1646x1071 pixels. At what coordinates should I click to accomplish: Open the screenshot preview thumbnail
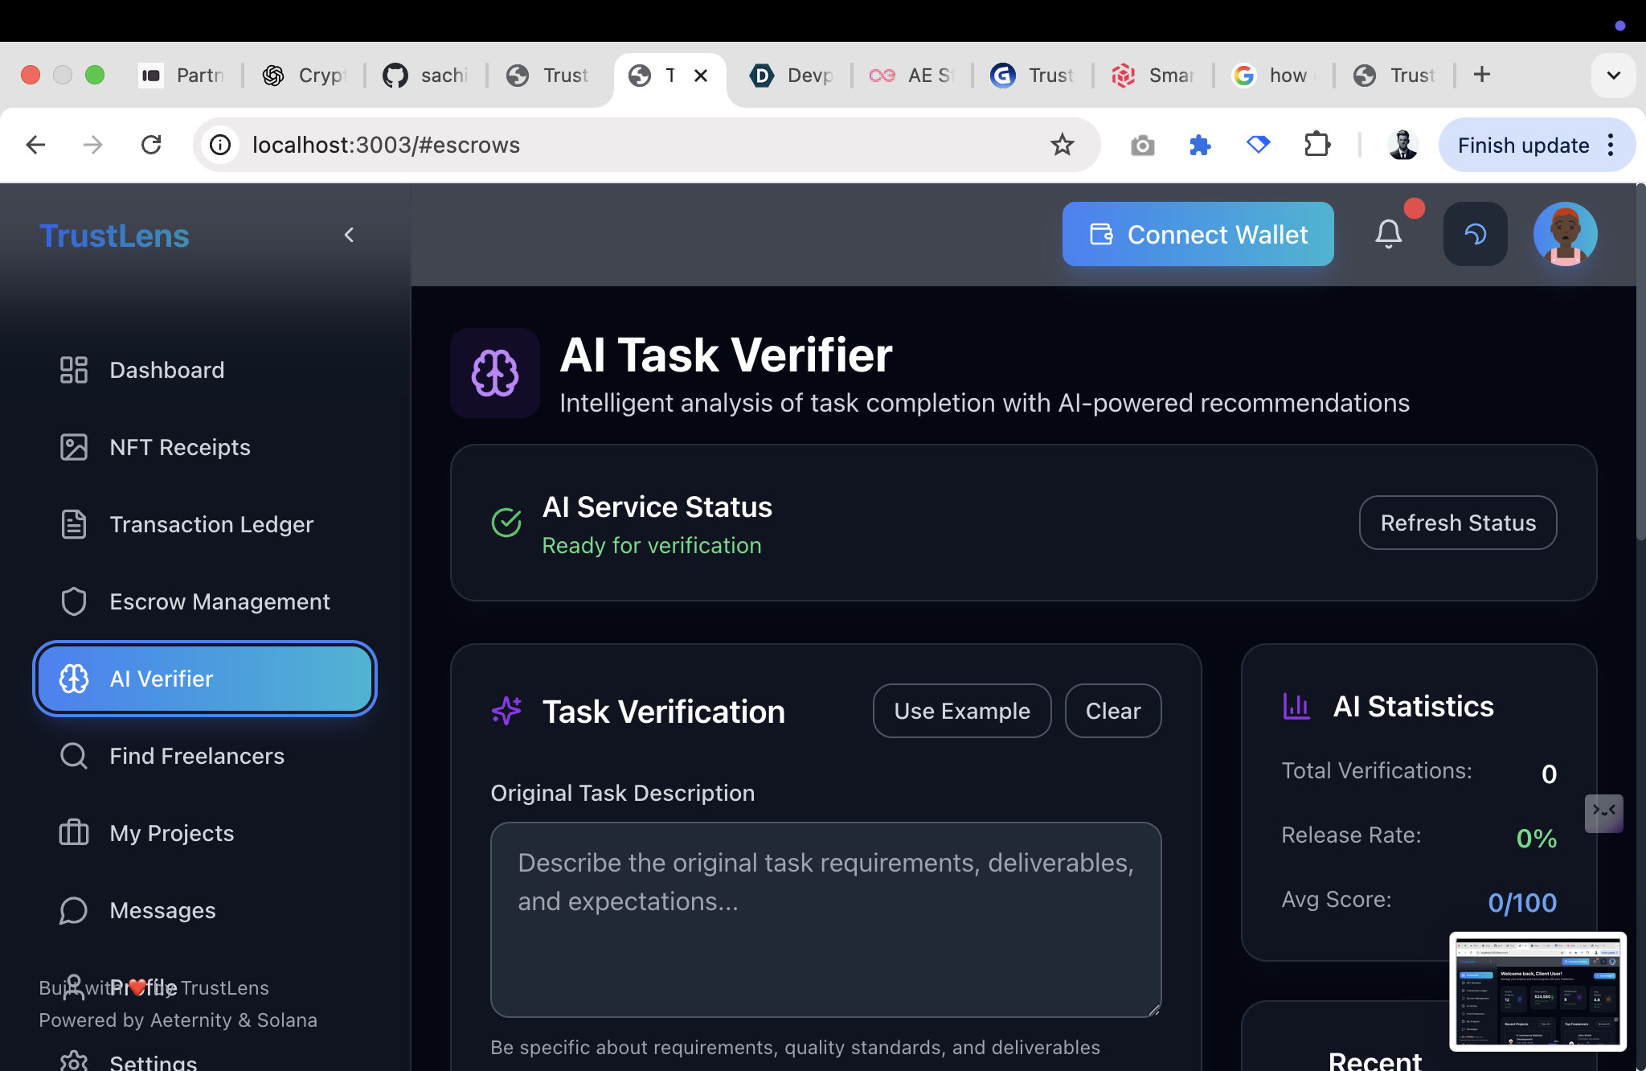point(1537,991)
